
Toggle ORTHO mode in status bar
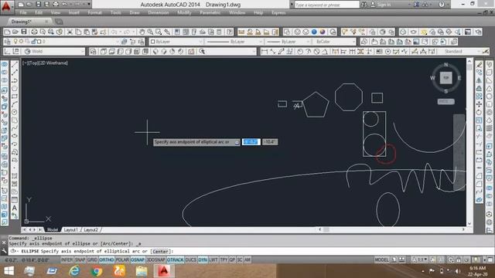click(107, 259)
